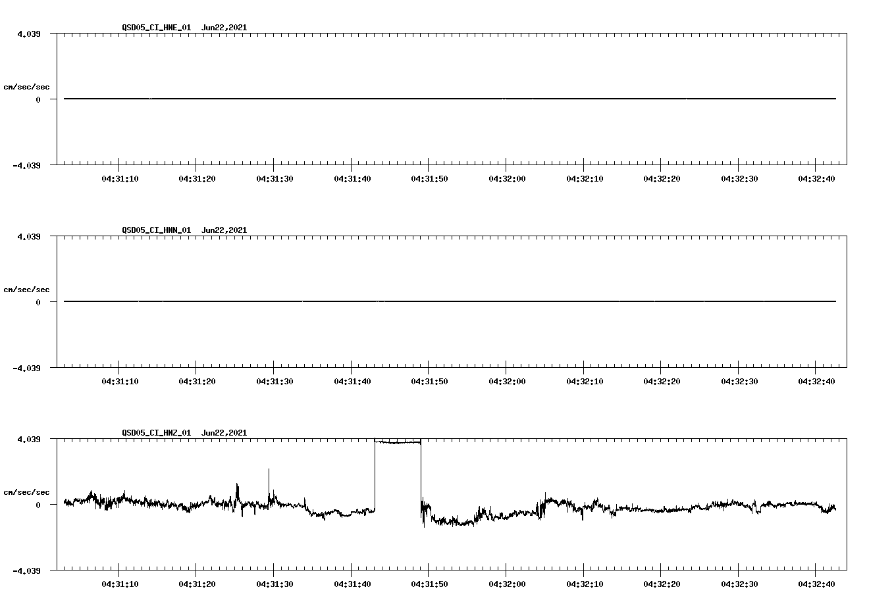Click 04:31:10 time label under HNZ plot
This screenshot has width=894, height=608.
click(x=119, y=584)
